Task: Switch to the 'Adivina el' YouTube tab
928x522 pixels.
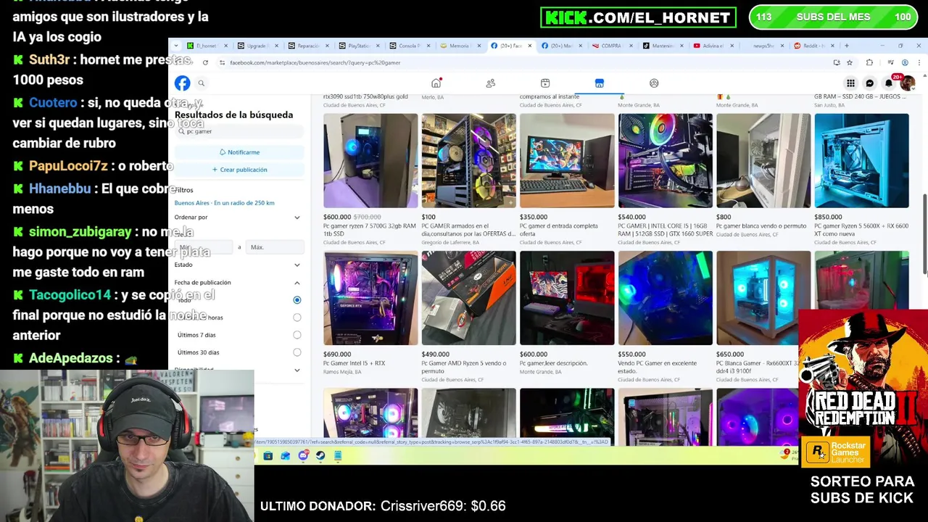Action: pyautogui.click(x=713, y=46)
